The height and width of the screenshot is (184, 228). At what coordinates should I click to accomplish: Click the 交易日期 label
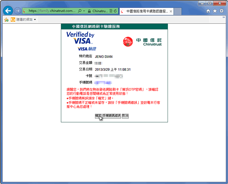click(85, 69)
